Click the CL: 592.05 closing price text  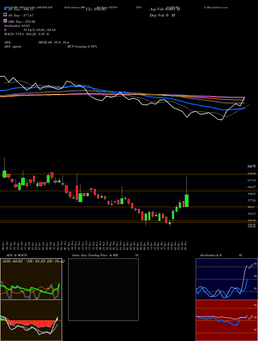point(96,9)
